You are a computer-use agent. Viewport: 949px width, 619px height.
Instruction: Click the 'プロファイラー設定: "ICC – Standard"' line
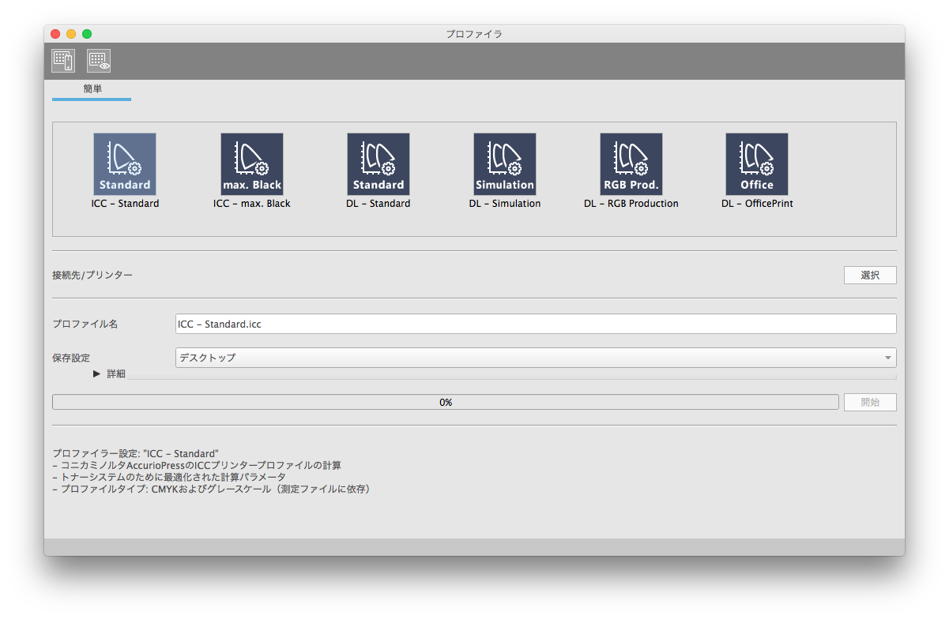point(135,454)
